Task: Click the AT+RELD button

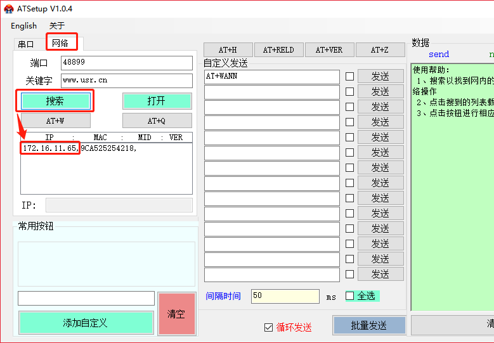Action: (x=278, y=50)
